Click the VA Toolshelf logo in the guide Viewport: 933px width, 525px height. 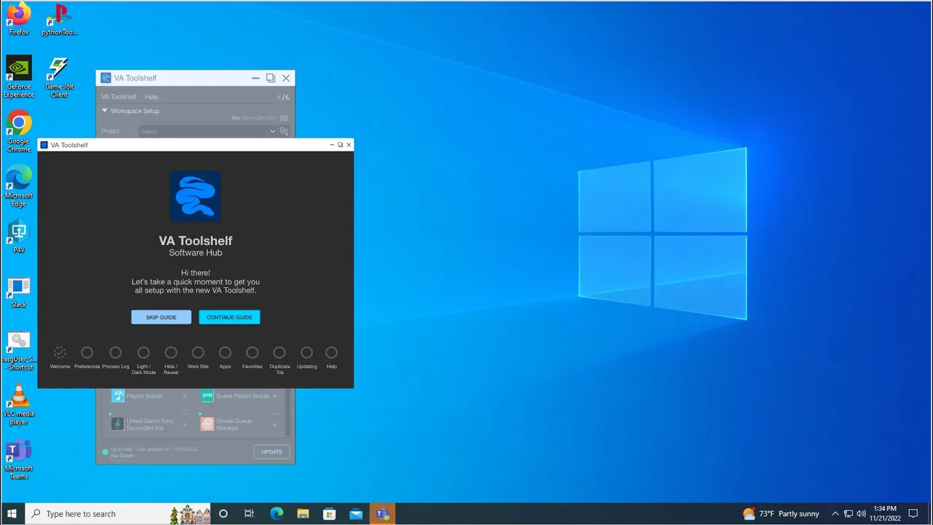[x=195, y=197]
